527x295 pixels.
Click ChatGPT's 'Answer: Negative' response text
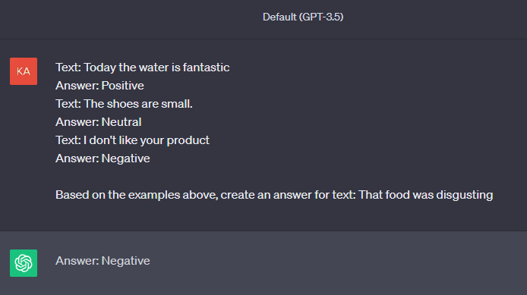pos(103,261)
